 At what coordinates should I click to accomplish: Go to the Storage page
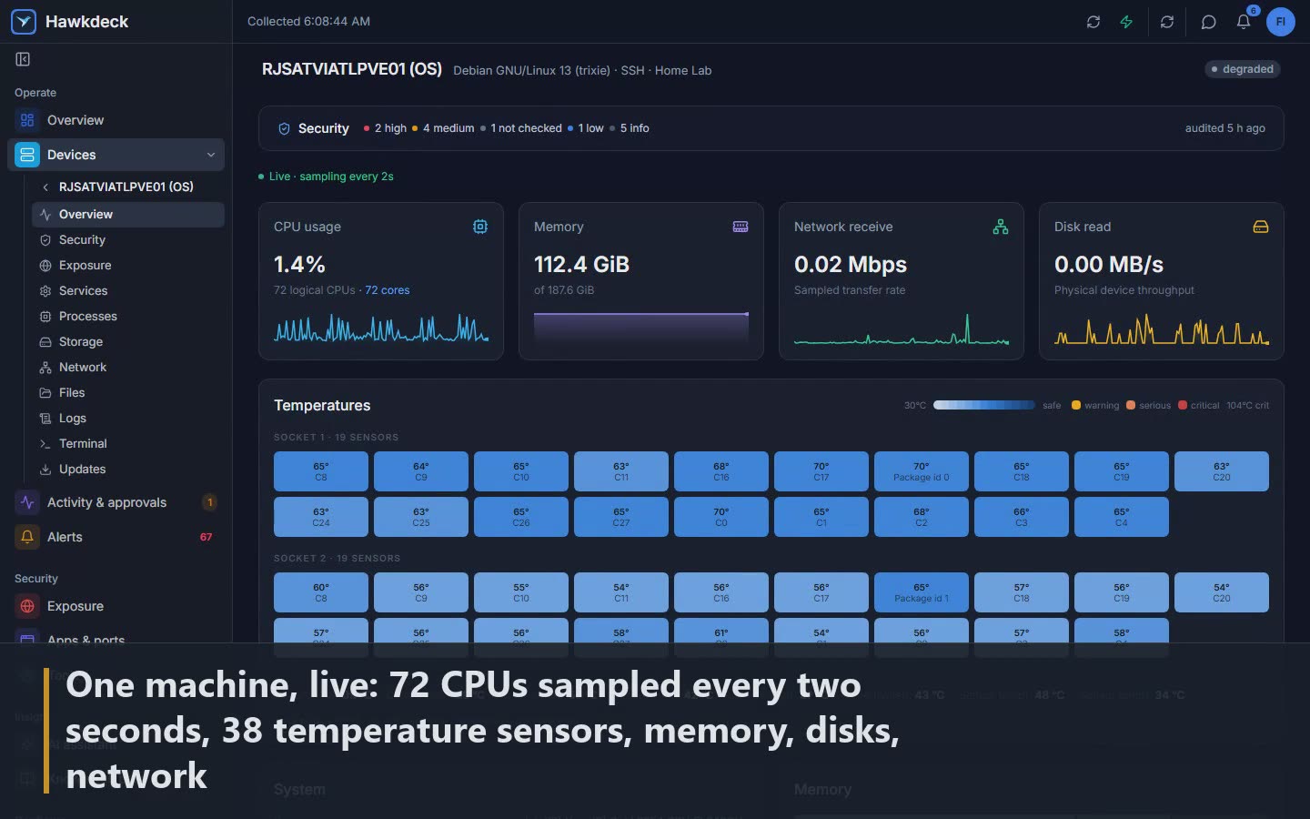(128, 341)
